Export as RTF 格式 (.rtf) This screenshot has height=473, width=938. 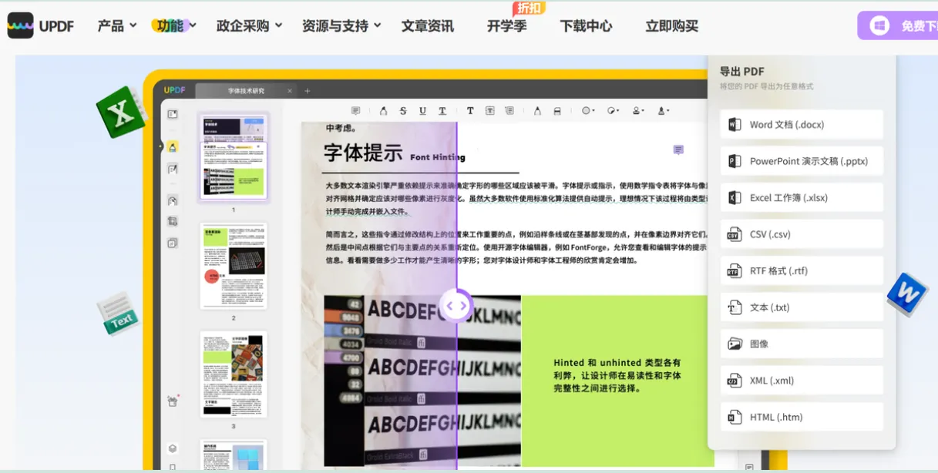[x=802, y=270]
